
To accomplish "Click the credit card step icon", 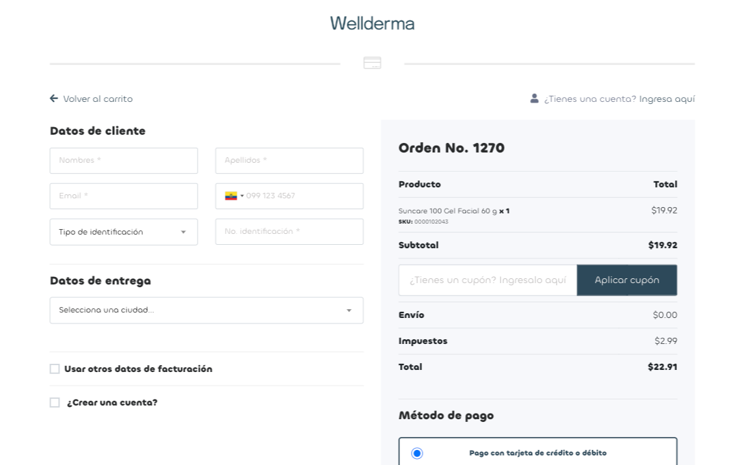I will (x=372, y=63).
